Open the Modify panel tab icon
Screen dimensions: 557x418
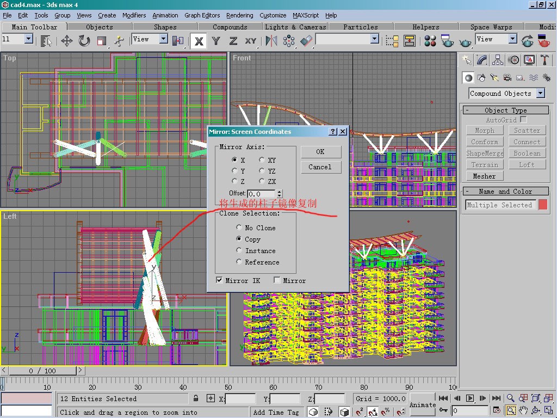pyautogui.click(x=482, y=60)
